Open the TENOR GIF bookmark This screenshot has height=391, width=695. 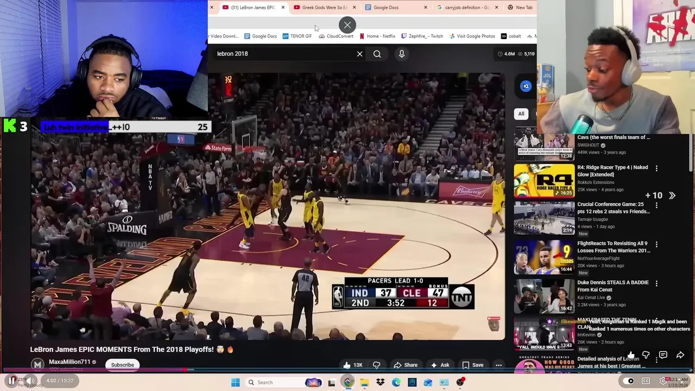(x=298, y=36)
